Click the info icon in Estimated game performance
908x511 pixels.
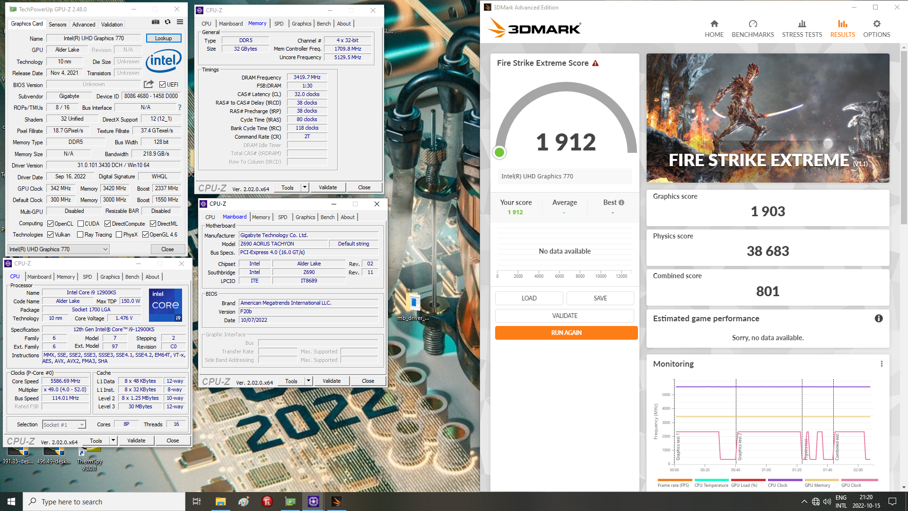click(x=879, y=318)
